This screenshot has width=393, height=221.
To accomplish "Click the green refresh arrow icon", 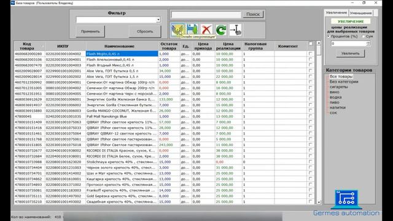I will pyautogui.click(x=221, y=30).
